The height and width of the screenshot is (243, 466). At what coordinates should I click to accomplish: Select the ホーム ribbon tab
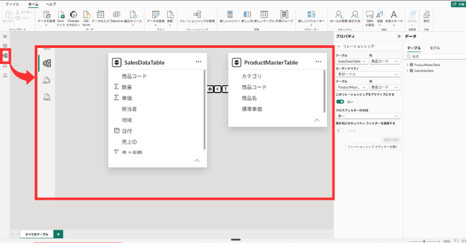pos(33,4)
